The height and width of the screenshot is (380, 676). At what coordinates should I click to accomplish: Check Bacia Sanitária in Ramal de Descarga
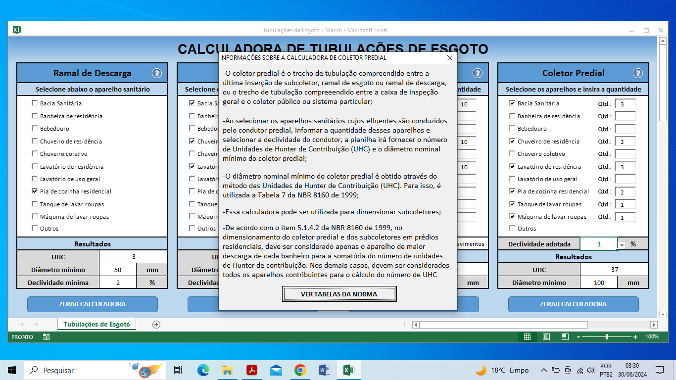tap(35, 103)
